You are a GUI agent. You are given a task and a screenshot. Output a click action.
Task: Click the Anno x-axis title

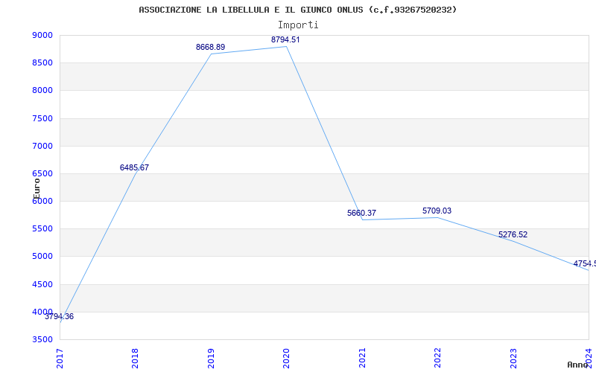[579, 365]
